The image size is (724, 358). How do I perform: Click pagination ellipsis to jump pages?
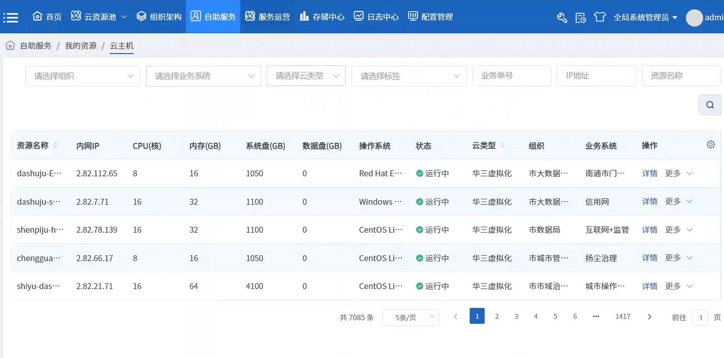(x=596, y=316)
